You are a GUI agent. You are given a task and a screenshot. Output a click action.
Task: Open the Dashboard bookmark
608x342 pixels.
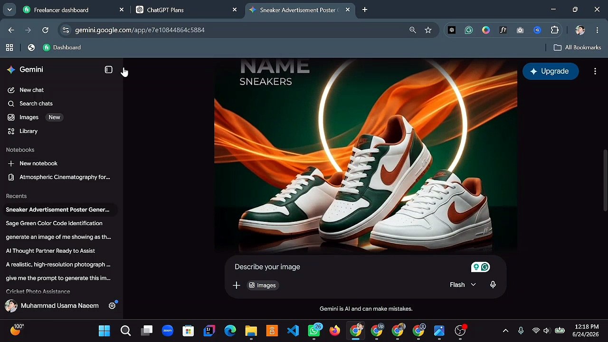(x=62, y=47)
